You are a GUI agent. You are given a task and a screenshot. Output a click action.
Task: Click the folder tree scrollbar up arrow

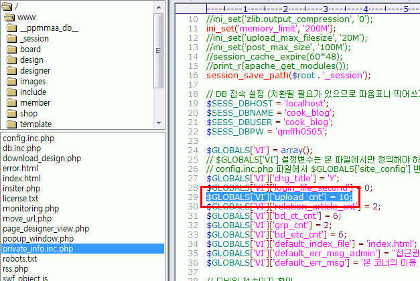[159, 5]
